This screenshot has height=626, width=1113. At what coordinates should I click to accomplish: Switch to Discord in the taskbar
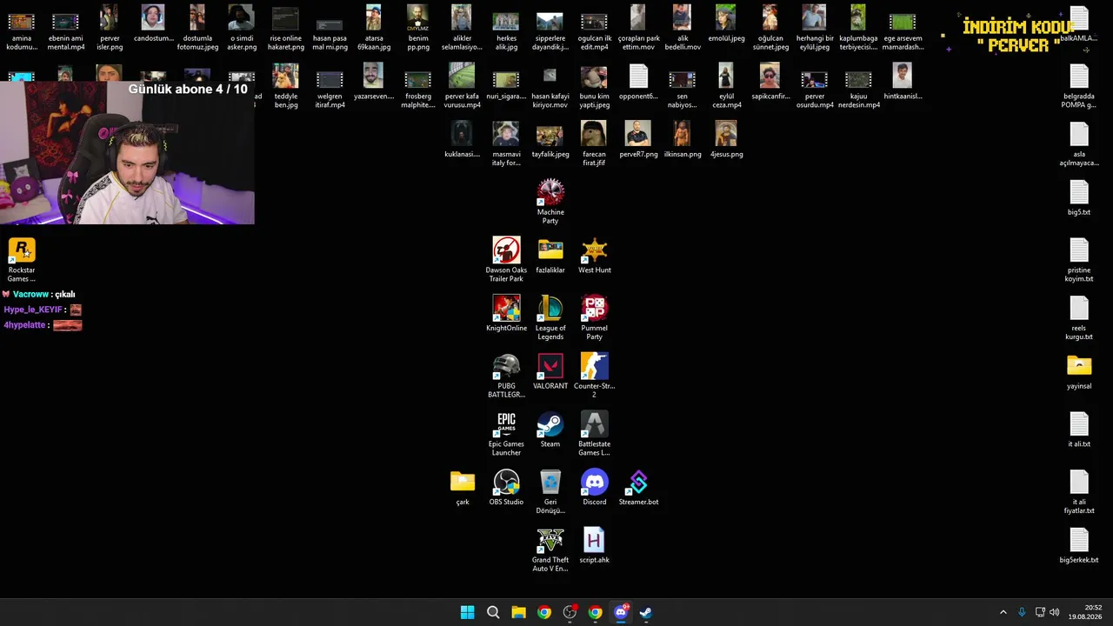coord(621,612)
